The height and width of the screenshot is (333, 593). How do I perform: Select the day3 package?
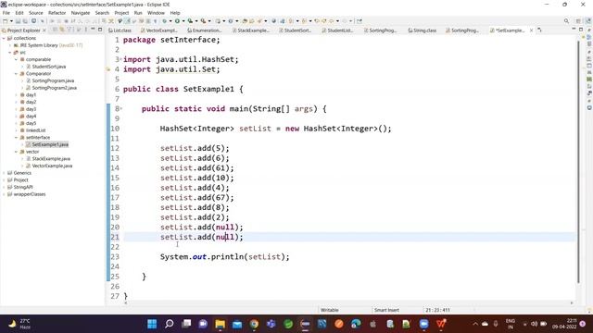coord(31,109)
